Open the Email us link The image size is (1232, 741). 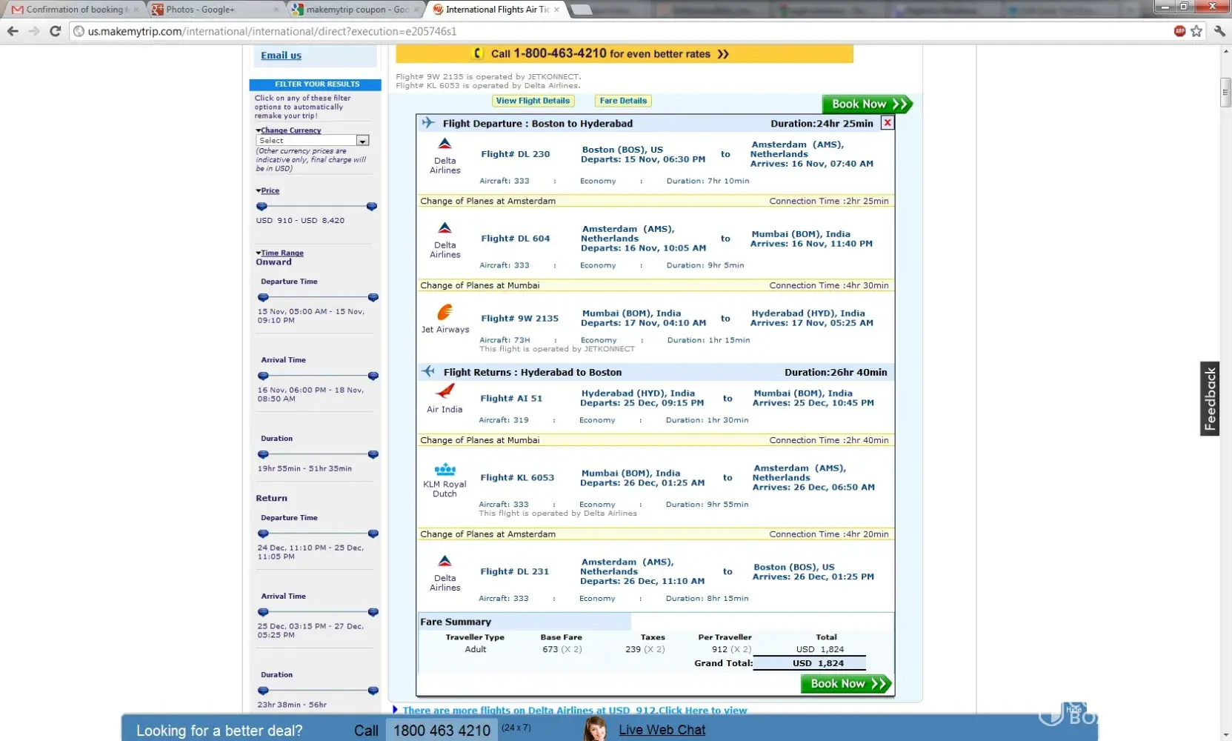pos(281,56)
